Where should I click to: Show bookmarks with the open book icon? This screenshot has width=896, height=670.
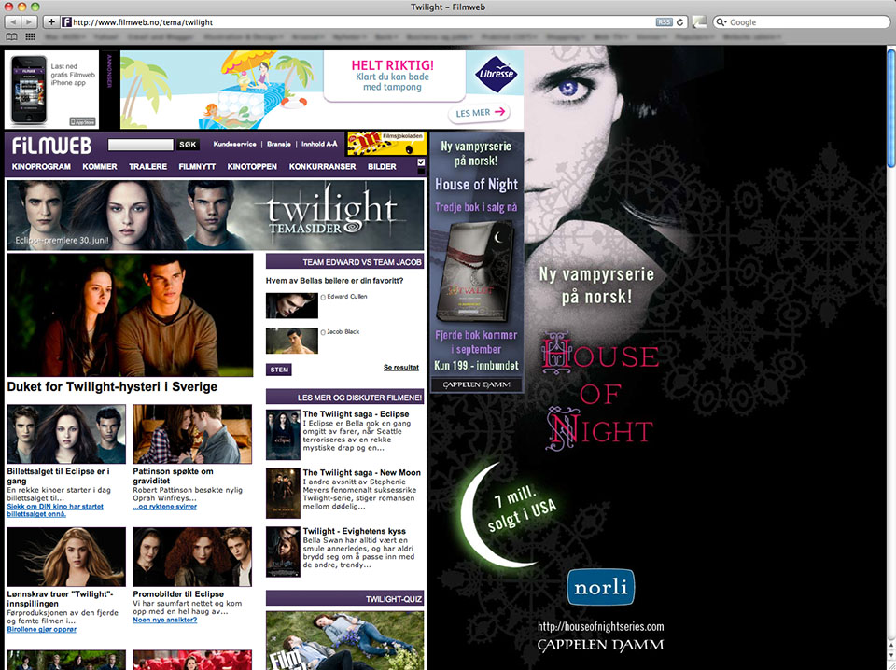(x=11, y=36)
